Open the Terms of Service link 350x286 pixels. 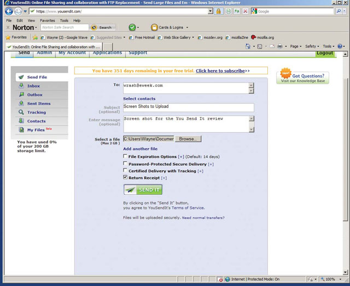click(188, 208)
